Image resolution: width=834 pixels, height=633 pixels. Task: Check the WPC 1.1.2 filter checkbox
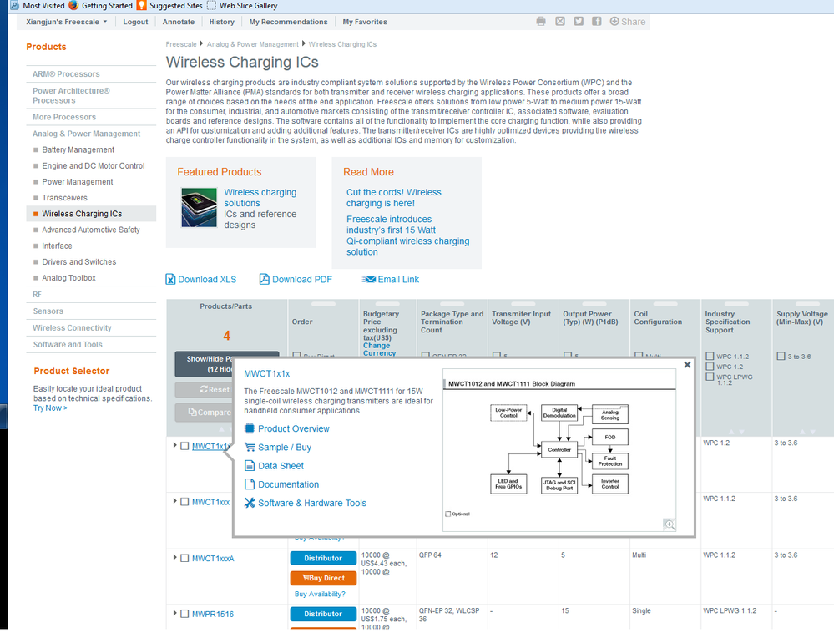point(710,356)
